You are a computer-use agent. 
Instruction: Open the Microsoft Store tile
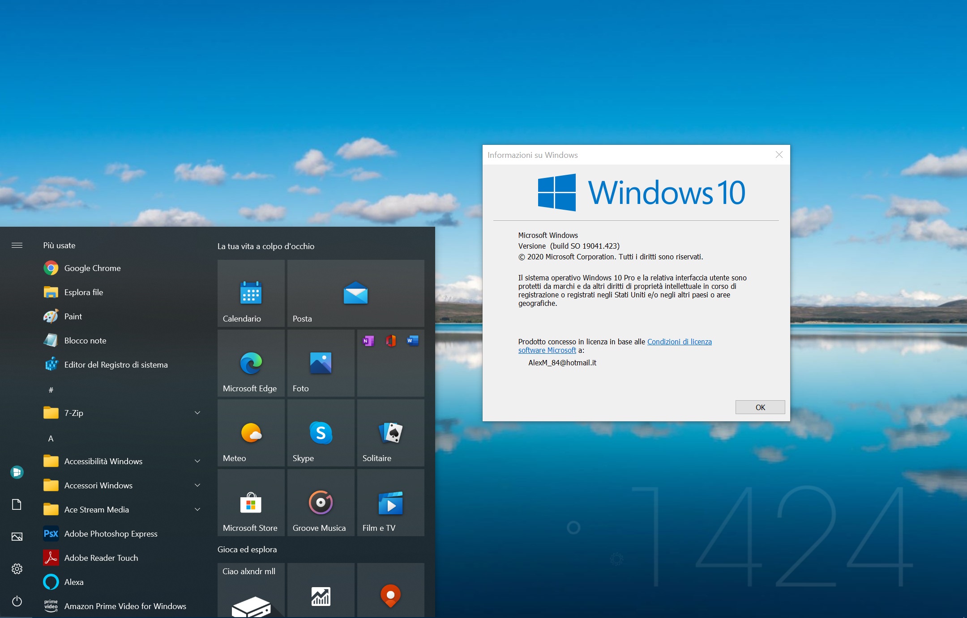251,503
